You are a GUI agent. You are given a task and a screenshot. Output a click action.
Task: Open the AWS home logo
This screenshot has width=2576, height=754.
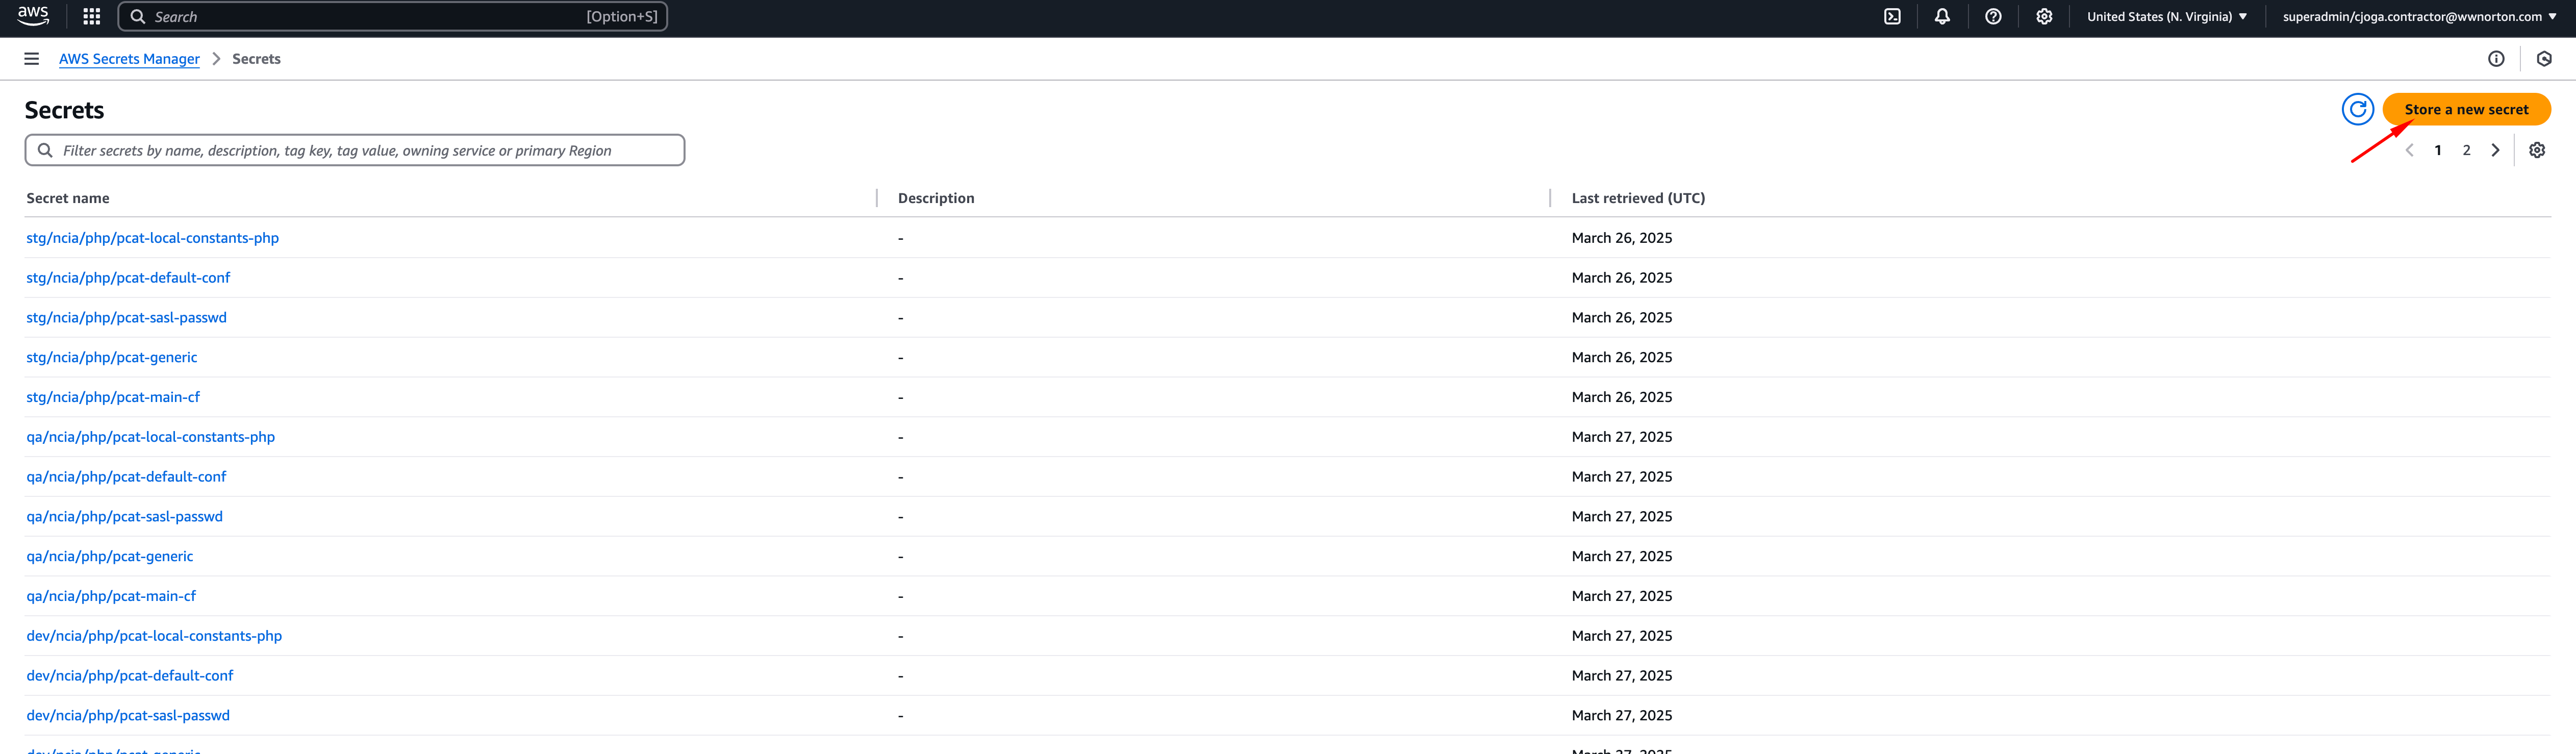tap(33, 16)
